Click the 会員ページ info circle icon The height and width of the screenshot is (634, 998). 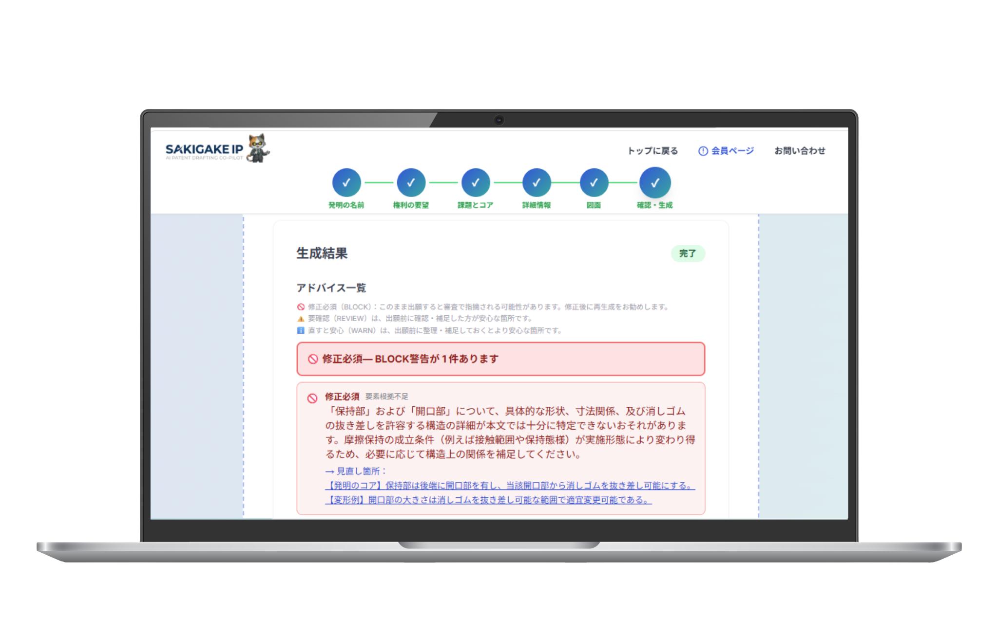pos(703,151)
